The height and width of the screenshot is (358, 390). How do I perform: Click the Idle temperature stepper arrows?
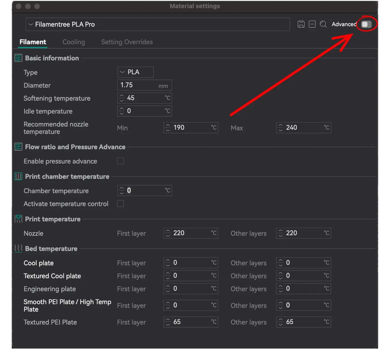pyautogui.click(x=121, y=111)
